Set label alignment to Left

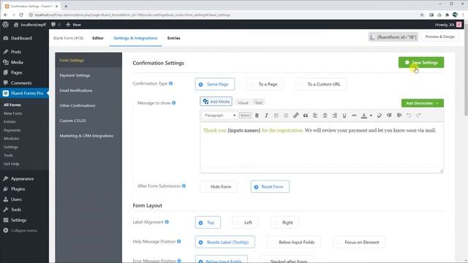tap(245, 222)
